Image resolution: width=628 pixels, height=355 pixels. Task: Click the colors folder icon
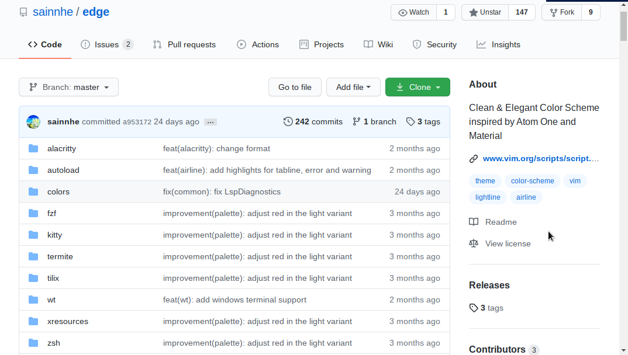point(33,192)
